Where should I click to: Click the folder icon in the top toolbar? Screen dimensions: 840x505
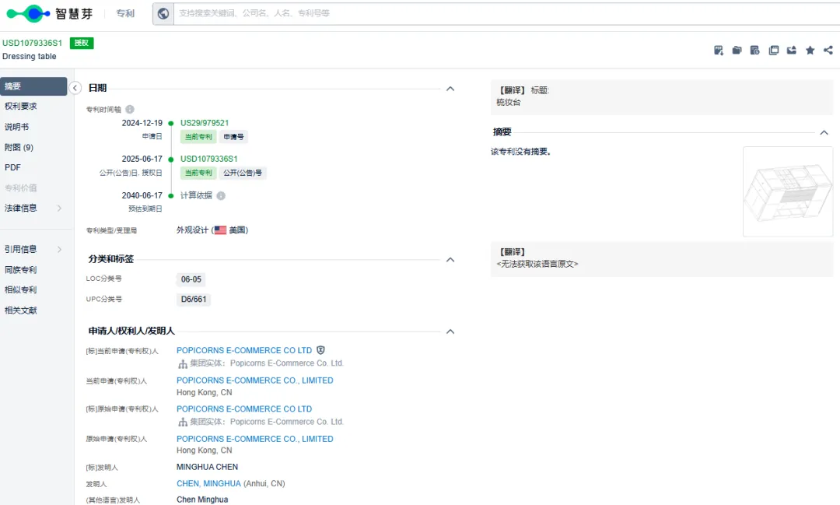coord(737,51)
